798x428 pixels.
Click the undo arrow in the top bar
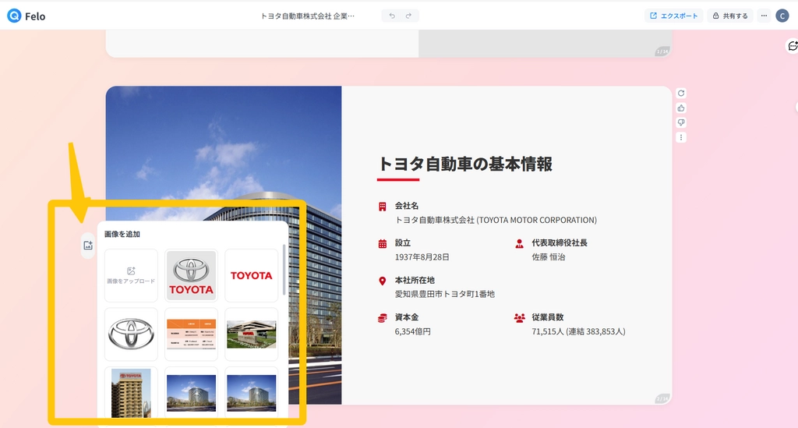(392, 16)
